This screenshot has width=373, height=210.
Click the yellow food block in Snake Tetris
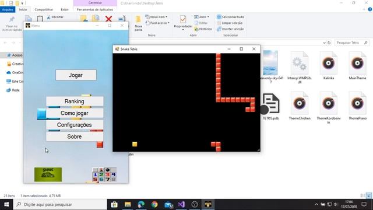pyautogui.click(x=135, y=144)
